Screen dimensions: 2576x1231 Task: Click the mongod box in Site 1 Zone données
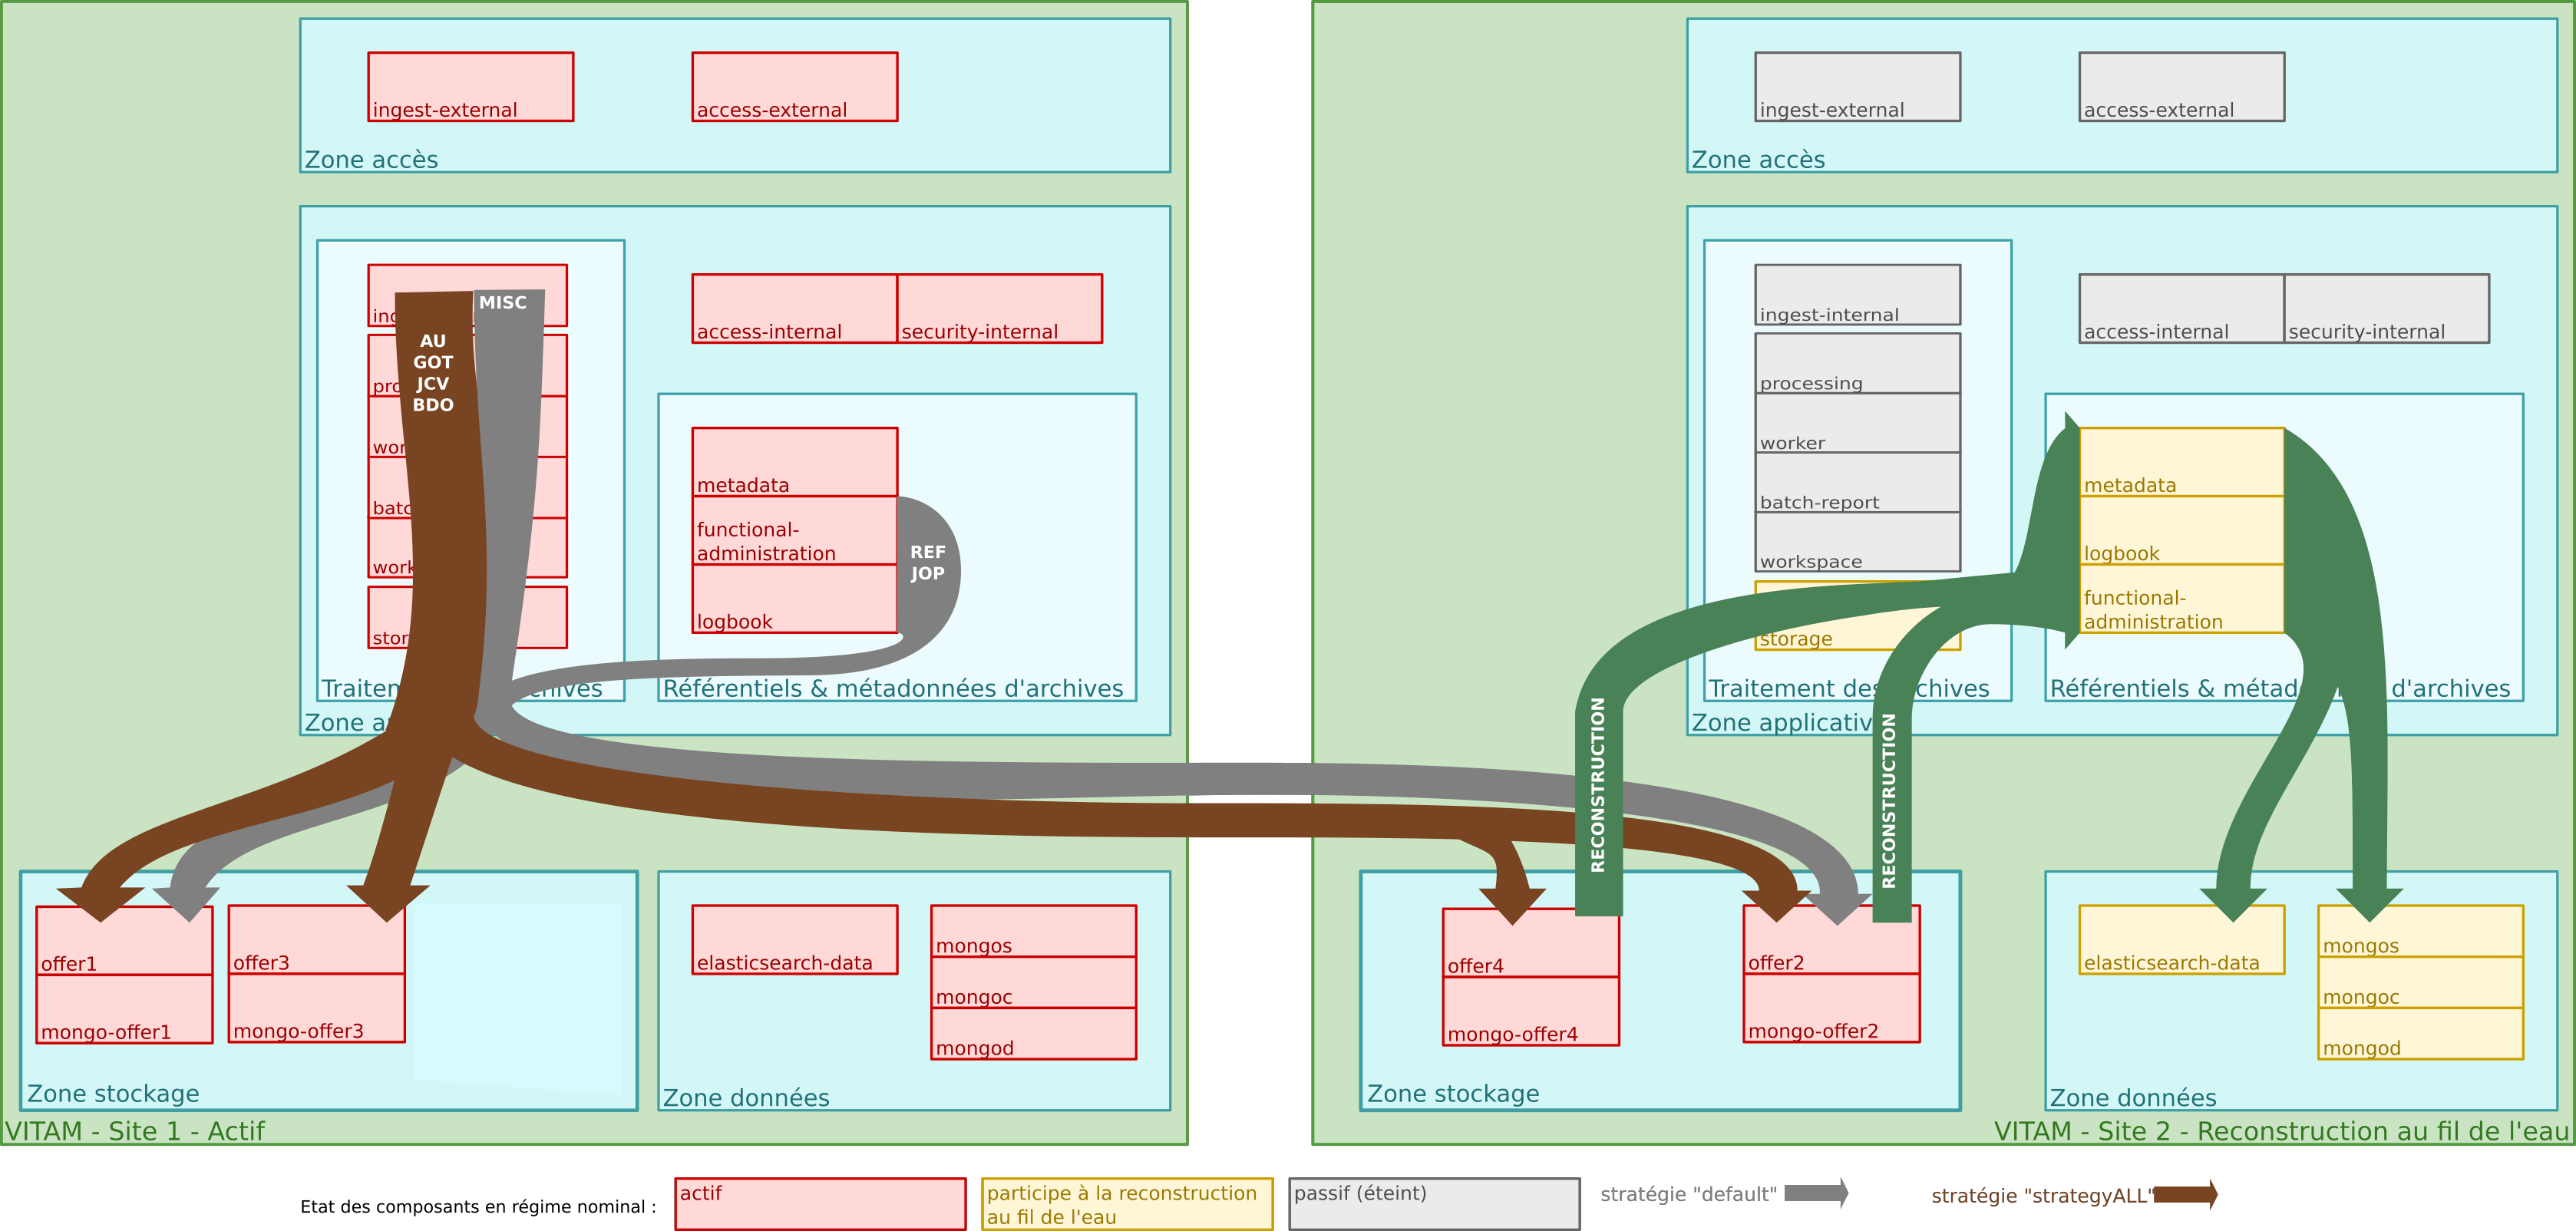(x=1033, y=1034)
